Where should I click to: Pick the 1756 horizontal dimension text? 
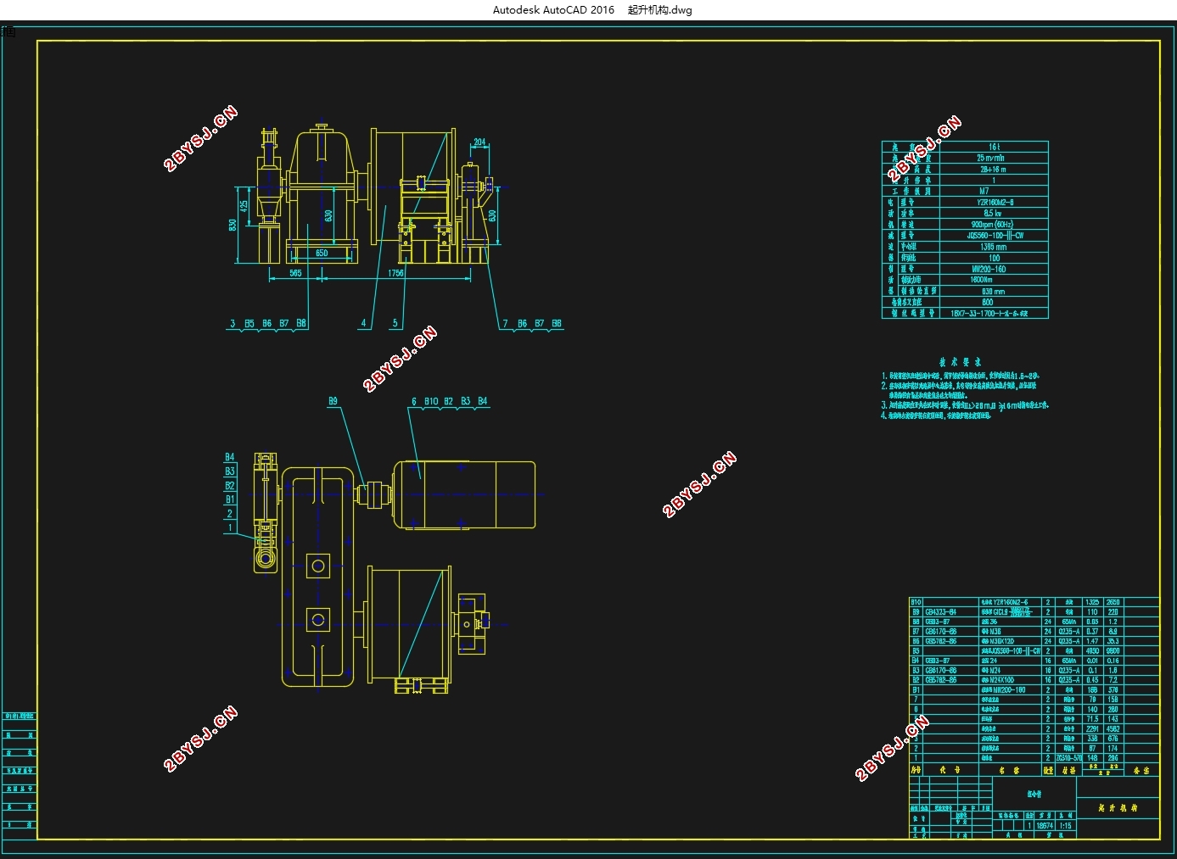395,273
